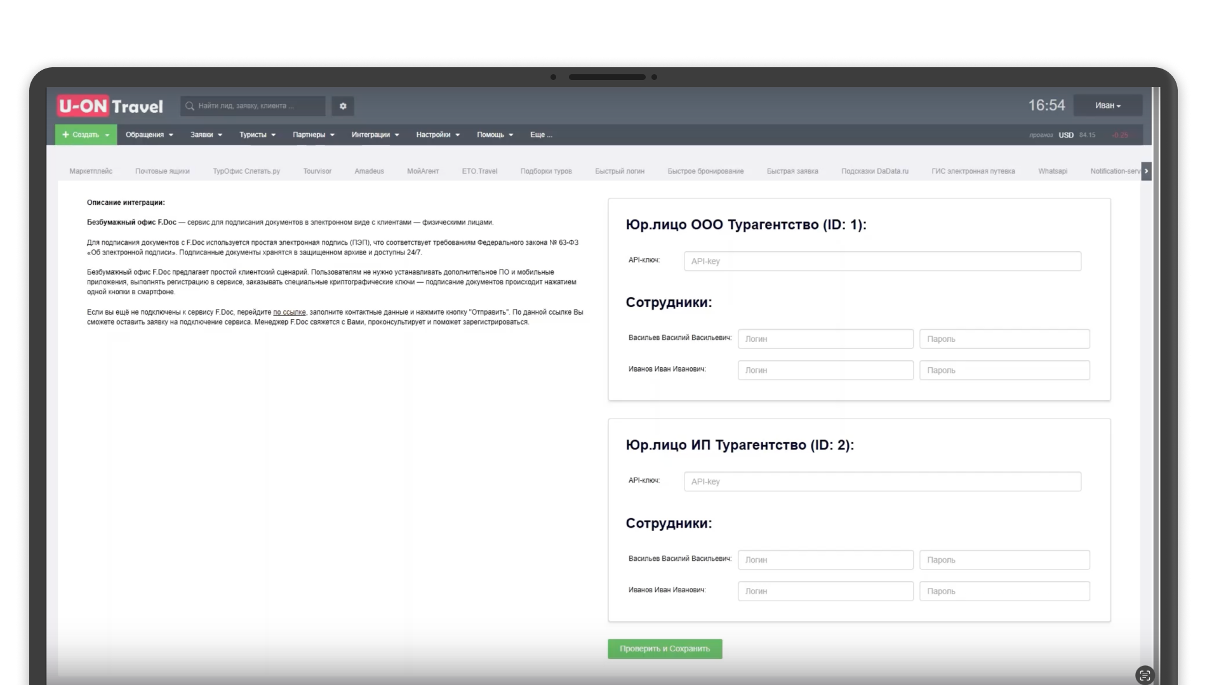Open the Настройки menu

pyautogui.click(x=437, y=134)
